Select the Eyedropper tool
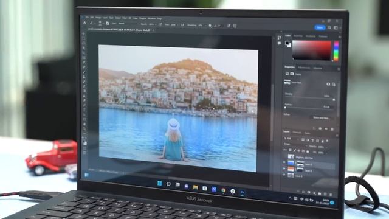Viewport: 389px width, 219px height. click(84, 62)
